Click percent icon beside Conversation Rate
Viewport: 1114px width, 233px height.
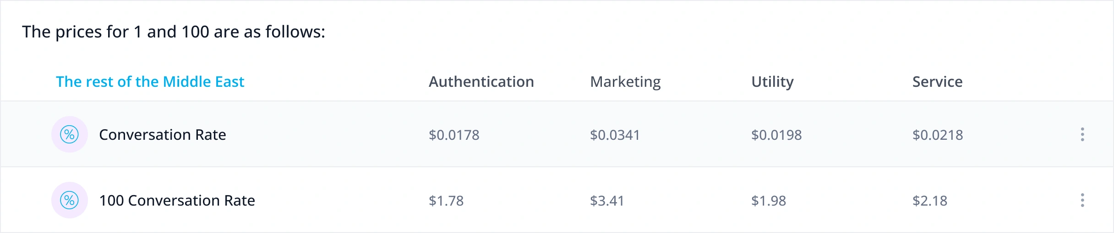click(70, 134)
